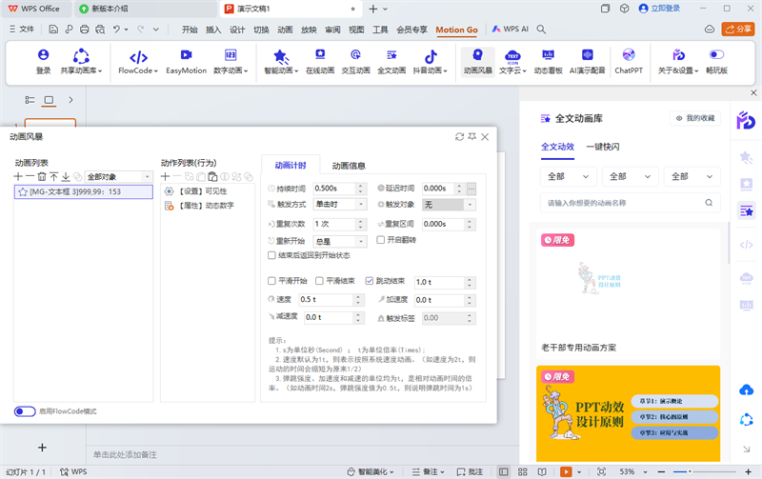Image resolution: width=762 pixels, height=479 pixels.
Task: Click the zoom slider in status bar
Action: (691, 471)
